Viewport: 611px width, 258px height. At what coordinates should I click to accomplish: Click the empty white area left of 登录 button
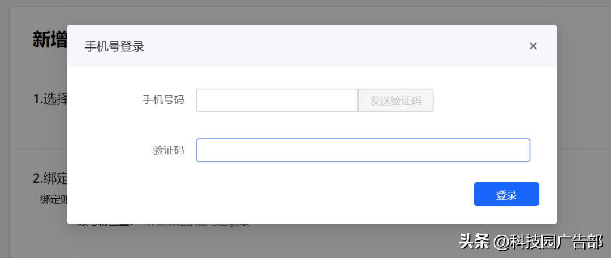click(x=269, y=194)
